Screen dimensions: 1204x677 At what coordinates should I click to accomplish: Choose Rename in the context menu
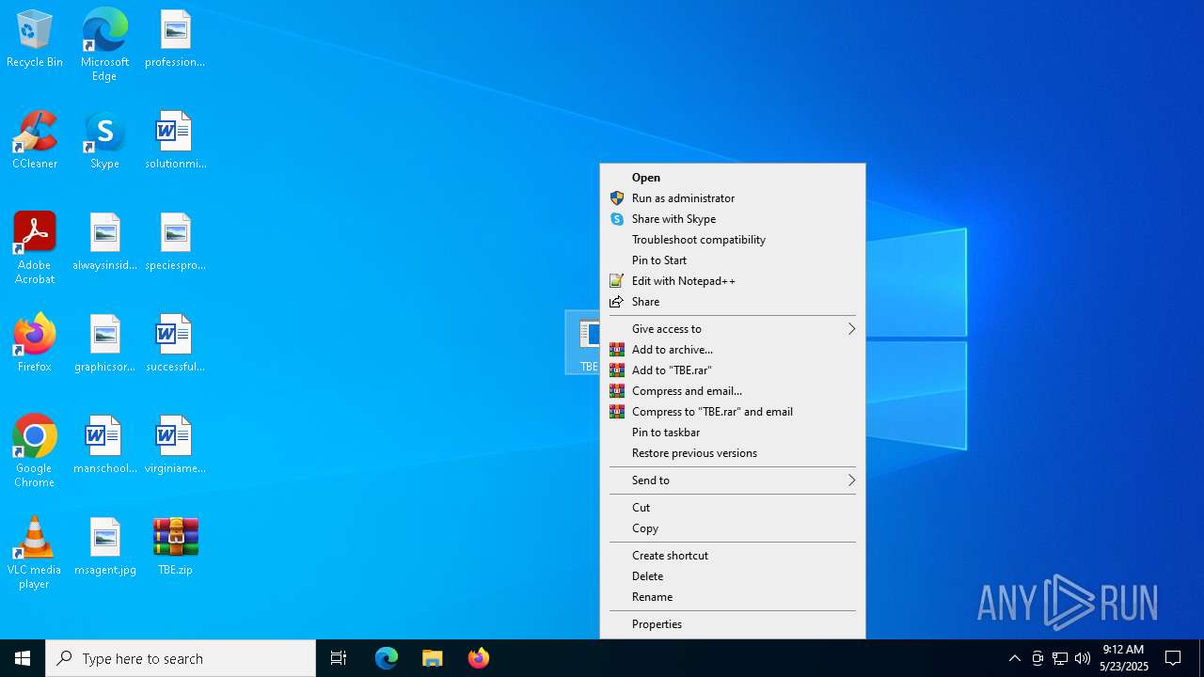point(733,597)
